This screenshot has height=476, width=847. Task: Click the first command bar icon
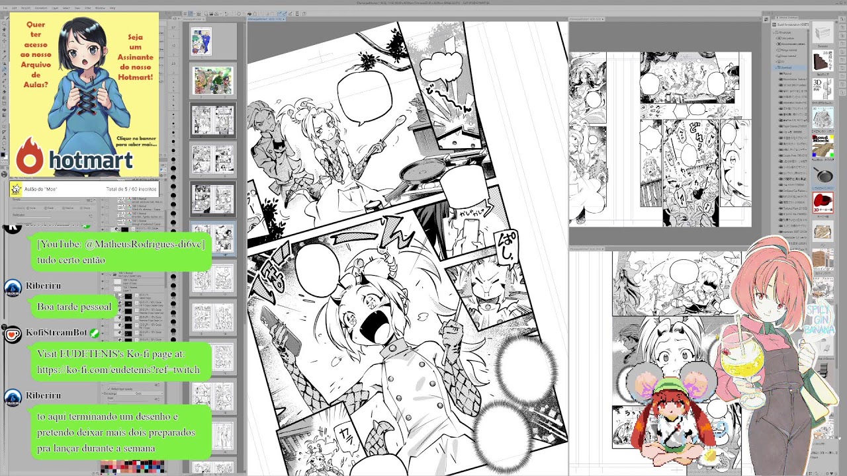185,14
